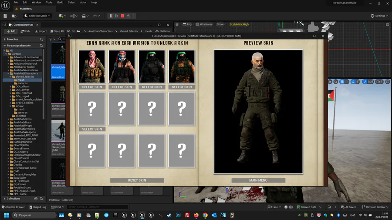
Task: Expand the Collections section
Action: click(4, 199)
